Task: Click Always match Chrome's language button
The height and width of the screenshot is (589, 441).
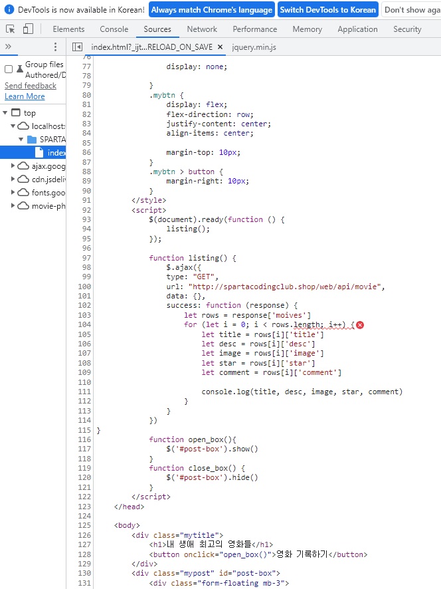Action: coord(212,10)
